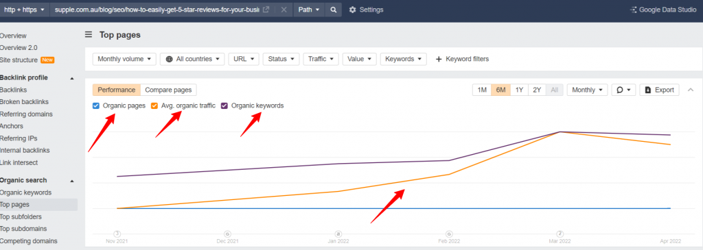Collapse the Backlink profile section
The width and height of the screenshot is (703, 250).
(x=72, y=78)
